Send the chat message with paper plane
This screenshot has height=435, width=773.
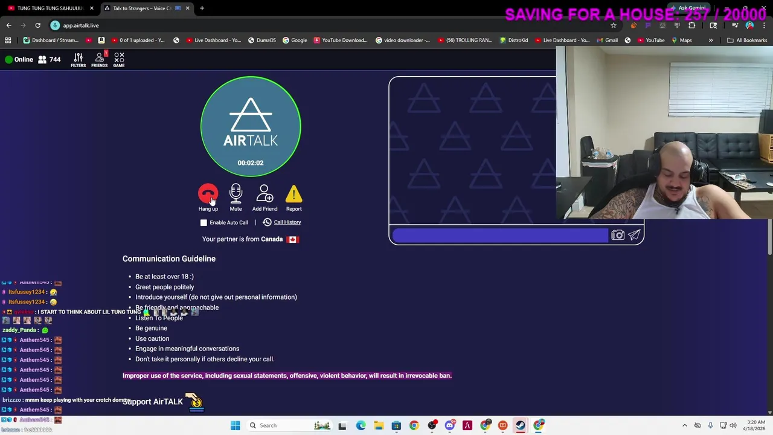[634, 235]
